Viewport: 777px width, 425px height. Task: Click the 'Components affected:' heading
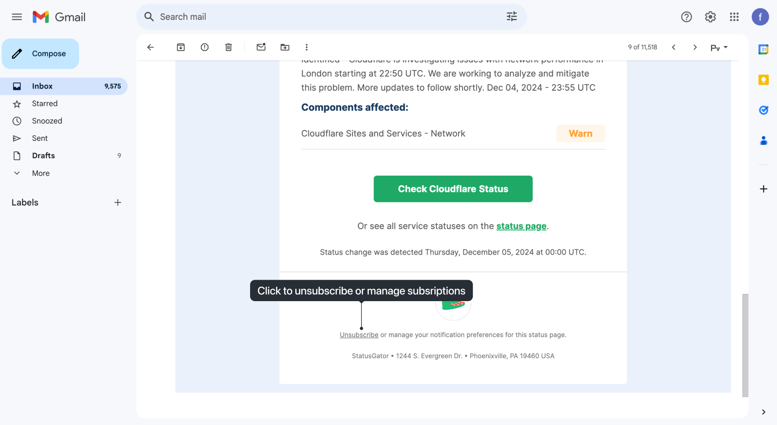pyautogui.click(x=355, y=107)
